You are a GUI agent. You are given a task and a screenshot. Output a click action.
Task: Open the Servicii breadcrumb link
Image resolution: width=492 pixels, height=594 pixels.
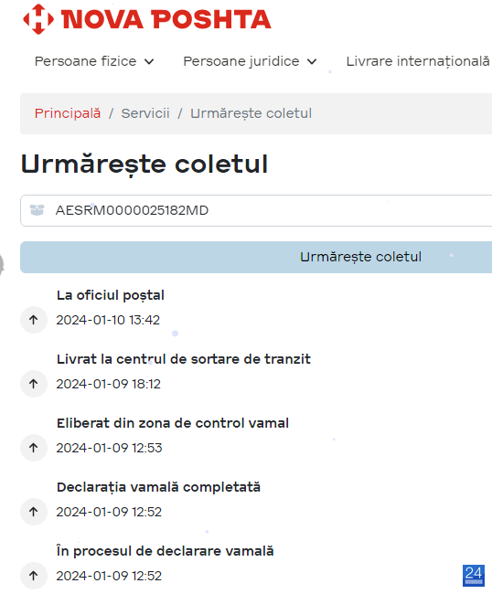coord(145,113)
